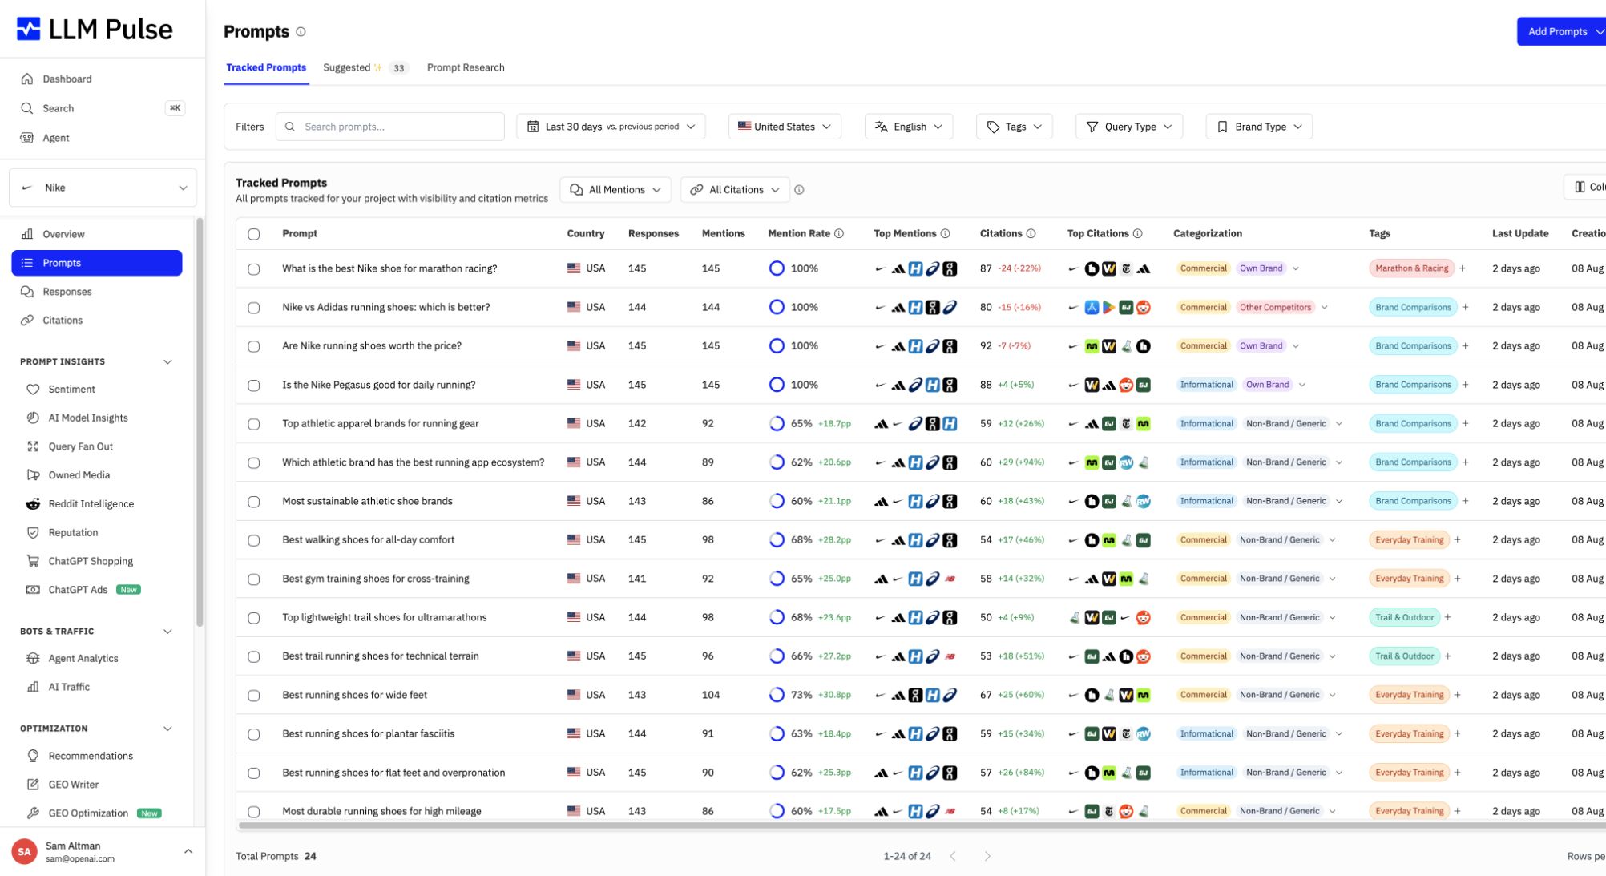Open the Brand Type filter dropdown
The height and width of the screenshot is (876, 1606).
1259,127
